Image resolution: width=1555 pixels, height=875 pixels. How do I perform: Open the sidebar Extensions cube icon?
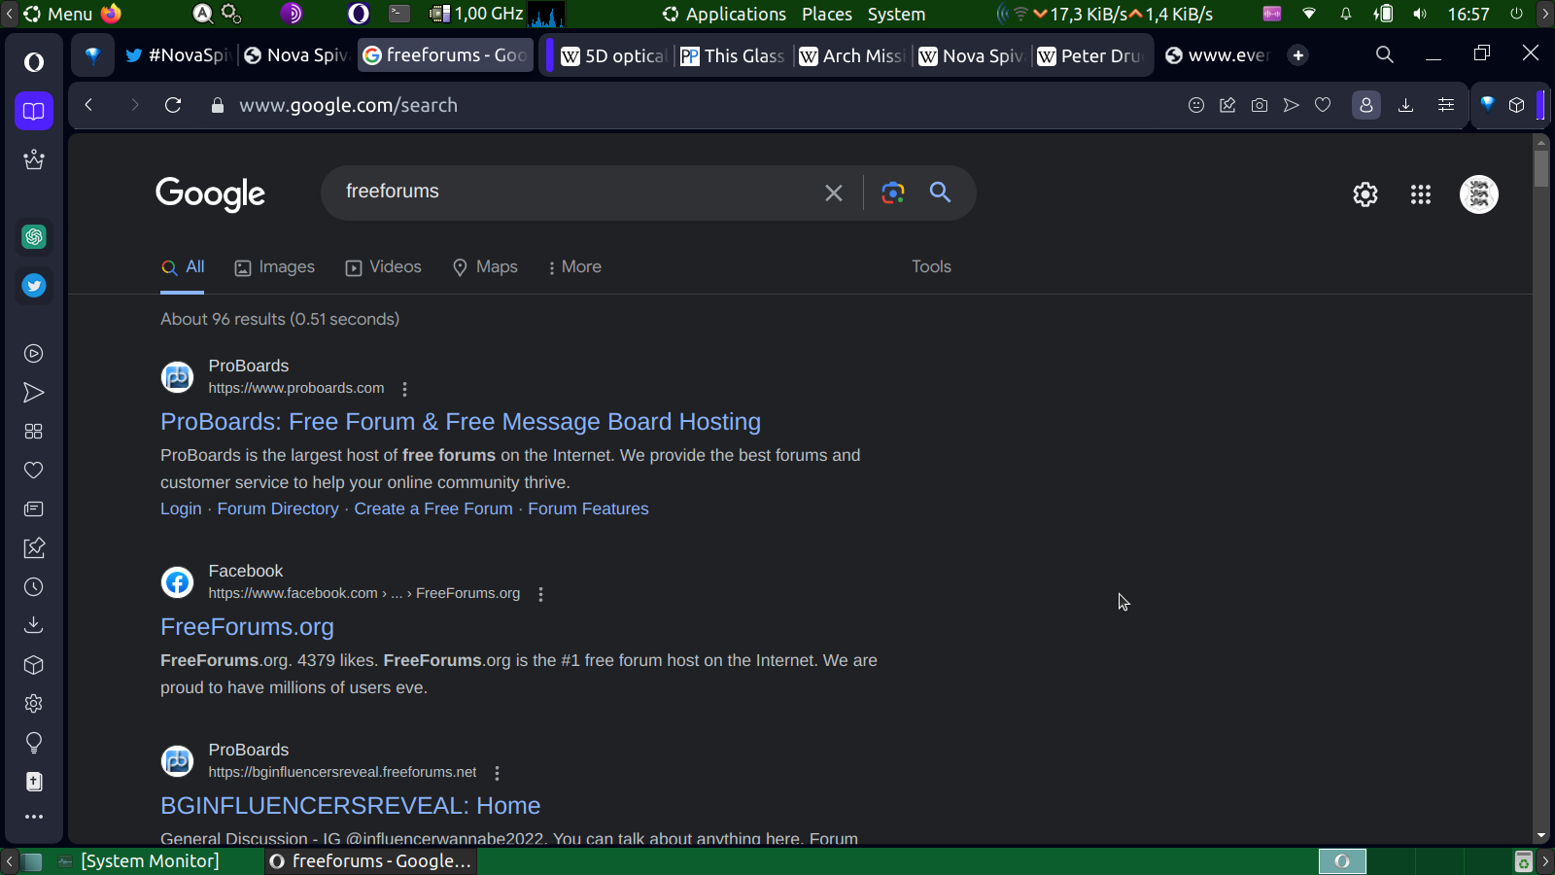tap(34, 665)
